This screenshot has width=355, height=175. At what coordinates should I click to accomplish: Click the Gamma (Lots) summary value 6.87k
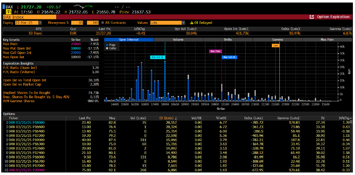click(347, 33)
